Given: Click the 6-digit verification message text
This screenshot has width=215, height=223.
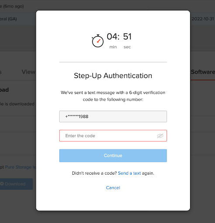Looking at the screenshot, I should (x=113, y=96).
